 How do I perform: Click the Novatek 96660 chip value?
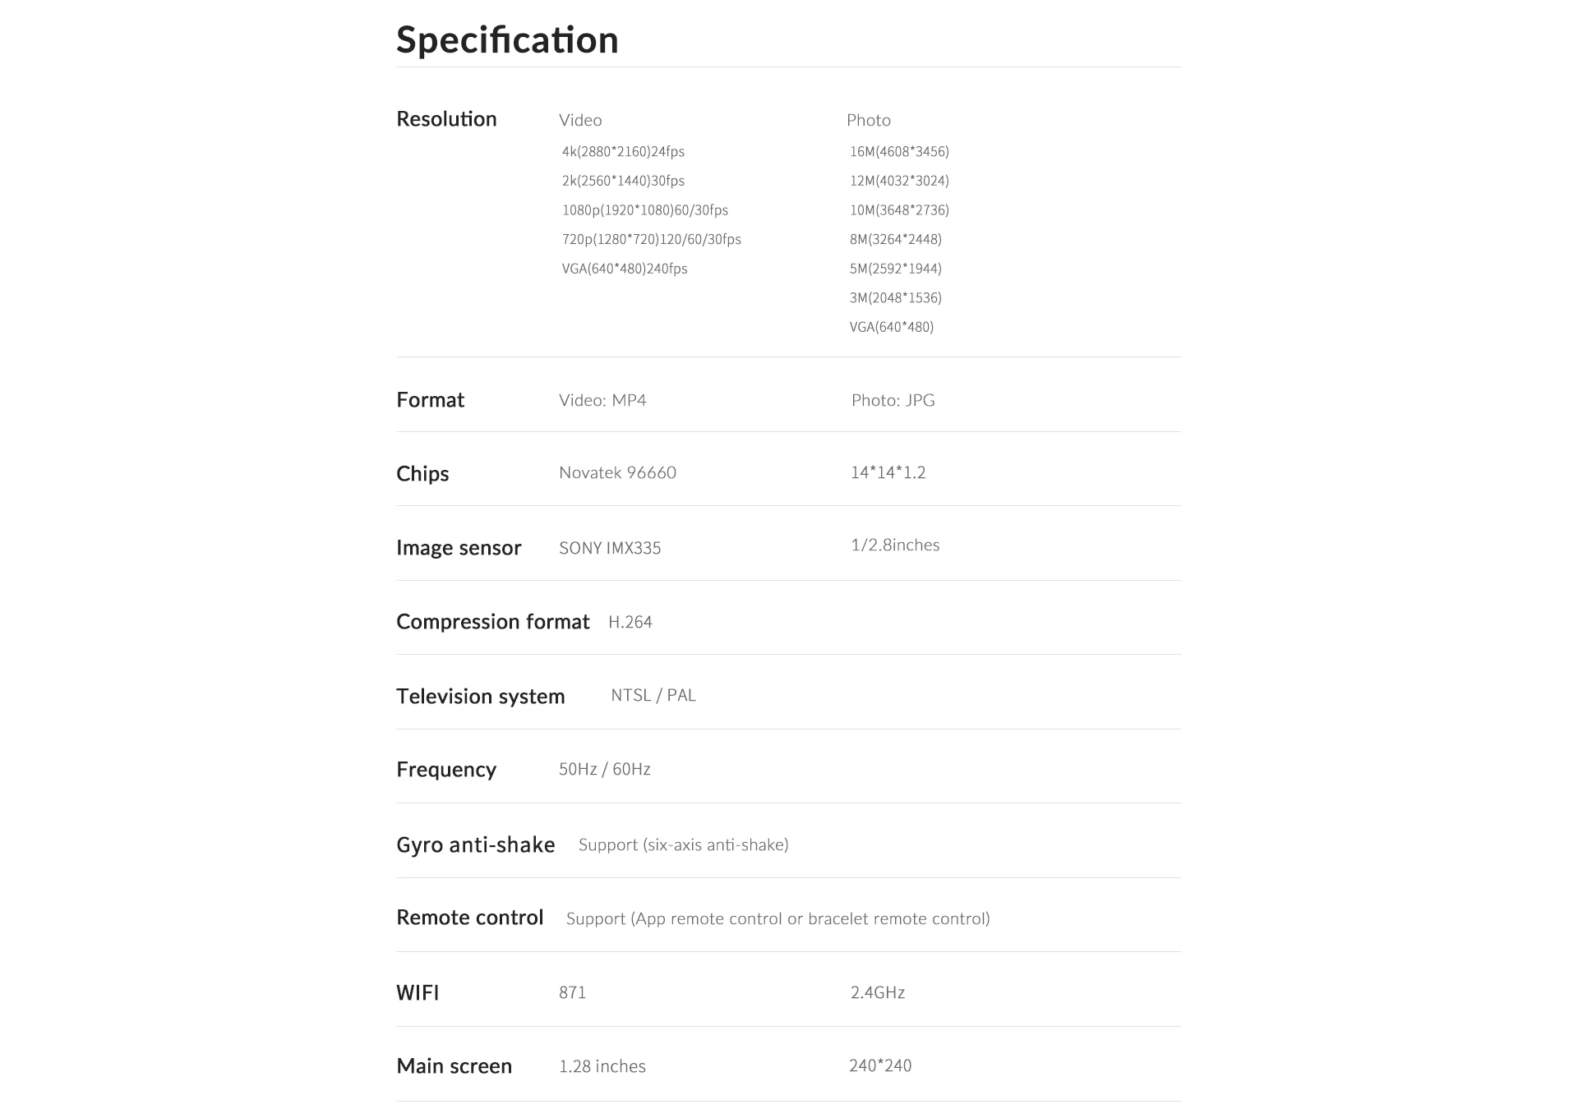617,473
